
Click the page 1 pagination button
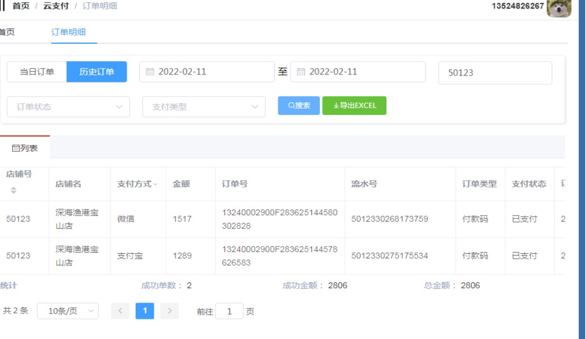[x=145, y=311]
